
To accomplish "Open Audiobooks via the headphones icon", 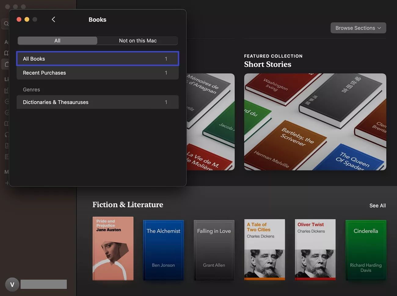I will [7, 135].
